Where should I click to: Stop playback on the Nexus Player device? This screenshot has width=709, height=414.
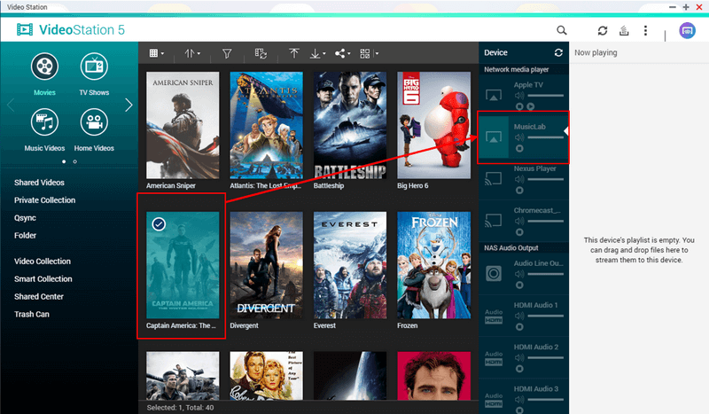click(519, 191)
